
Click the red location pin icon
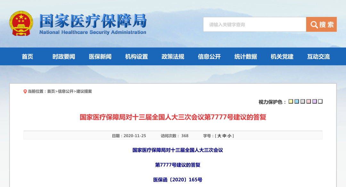(x=25, y=92)
